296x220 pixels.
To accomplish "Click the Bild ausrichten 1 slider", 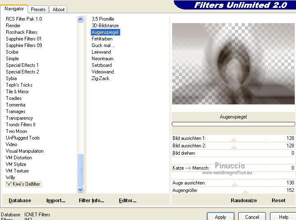I will [x=233, y=138].
